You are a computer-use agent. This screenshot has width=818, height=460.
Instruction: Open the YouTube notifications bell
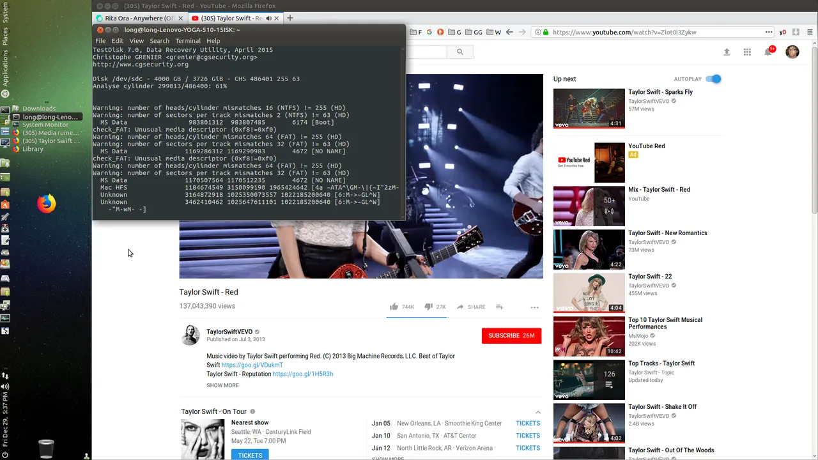[x=768, y=52]
